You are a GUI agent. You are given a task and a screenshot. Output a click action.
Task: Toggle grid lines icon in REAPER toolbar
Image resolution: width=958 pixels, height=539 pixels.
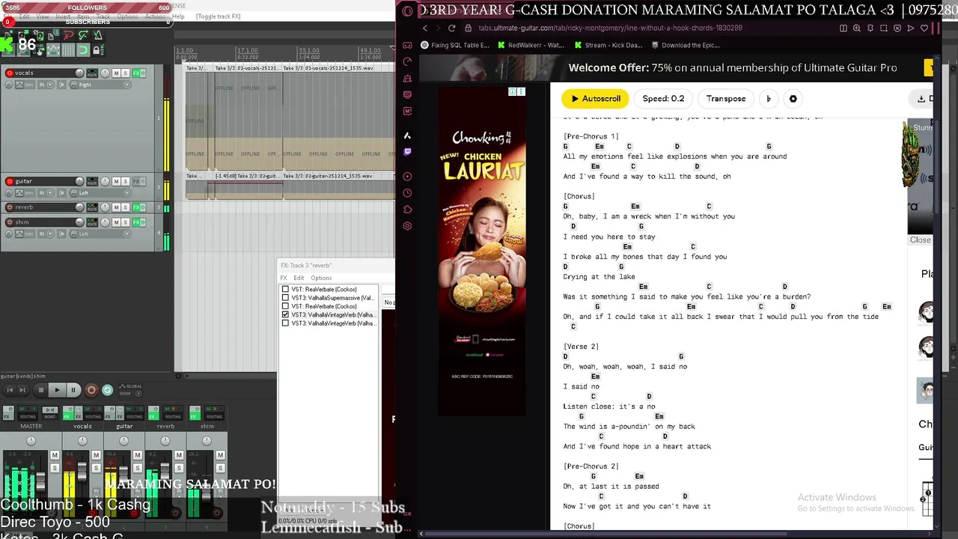point(68,50)
